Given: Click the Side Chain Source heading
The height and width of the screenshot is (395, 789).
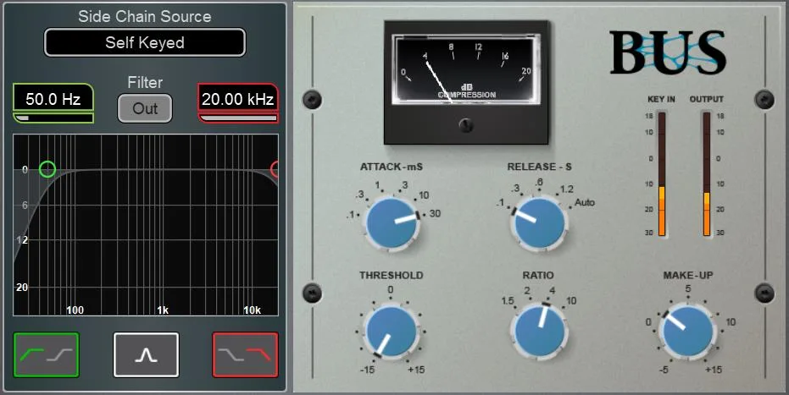Looking at the screenshot, I should coord(145,16).
